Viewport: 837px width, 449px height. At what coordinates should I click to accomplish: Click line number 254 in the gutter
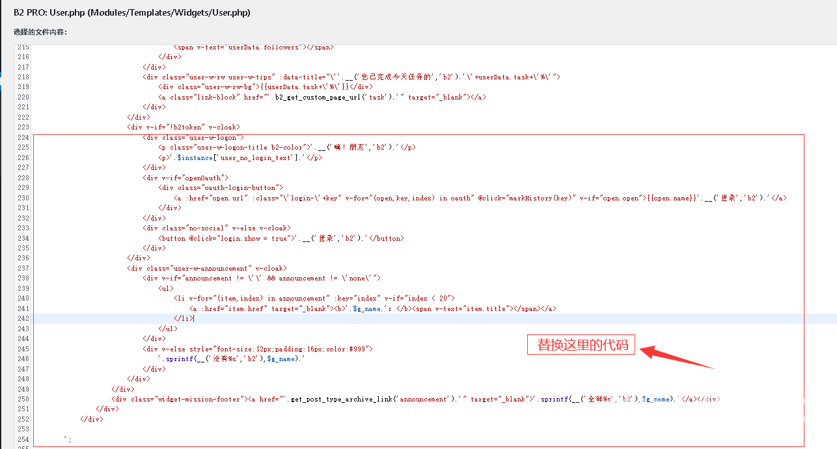pos(23,439)
